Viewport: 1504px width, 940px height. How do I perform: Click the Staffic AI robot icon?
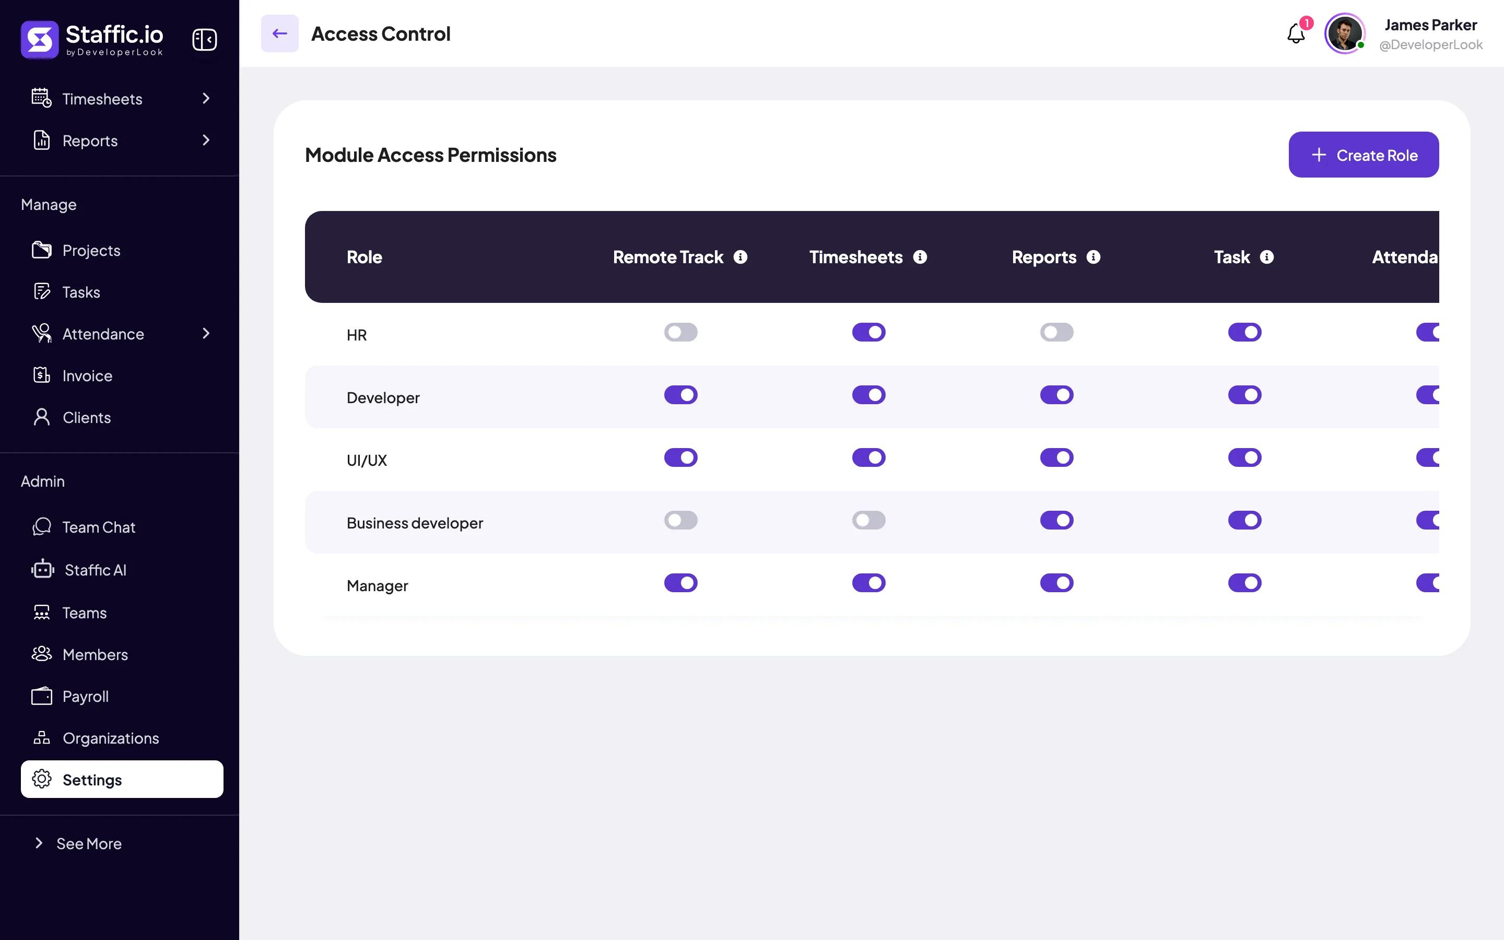43,569
